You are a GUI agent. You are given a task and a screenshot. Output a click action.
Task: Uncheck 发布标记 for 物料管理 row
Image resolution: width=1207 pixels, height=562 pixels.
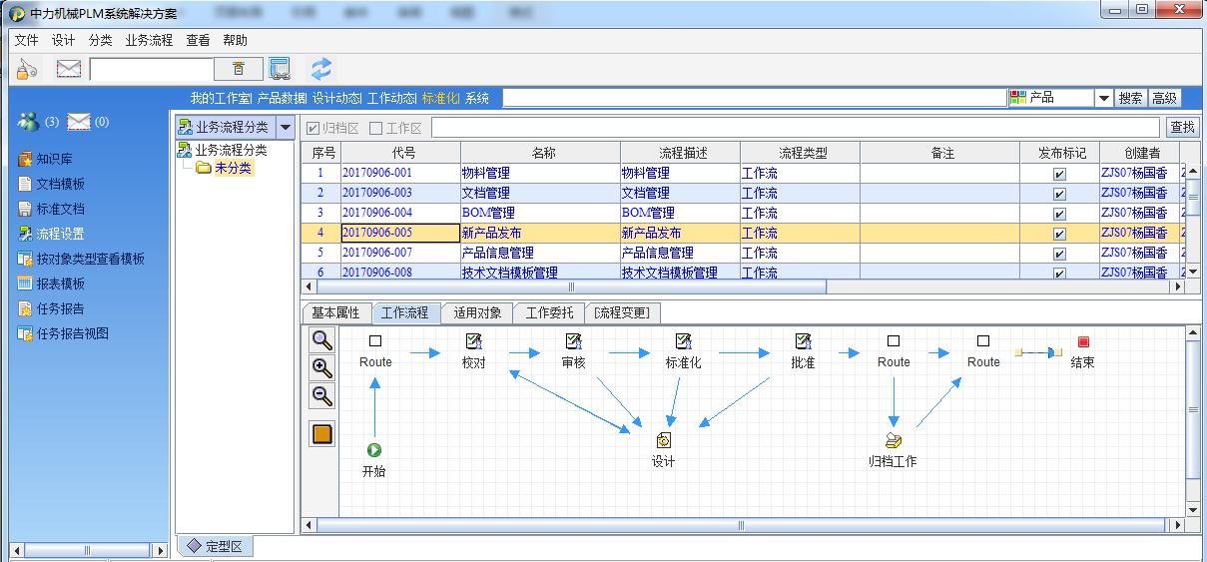click(x=1059, y=174)
